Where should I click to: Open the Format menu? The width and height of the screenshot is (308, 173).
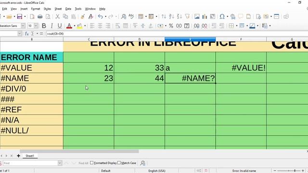pyautogui.click(x=36, y=9)
